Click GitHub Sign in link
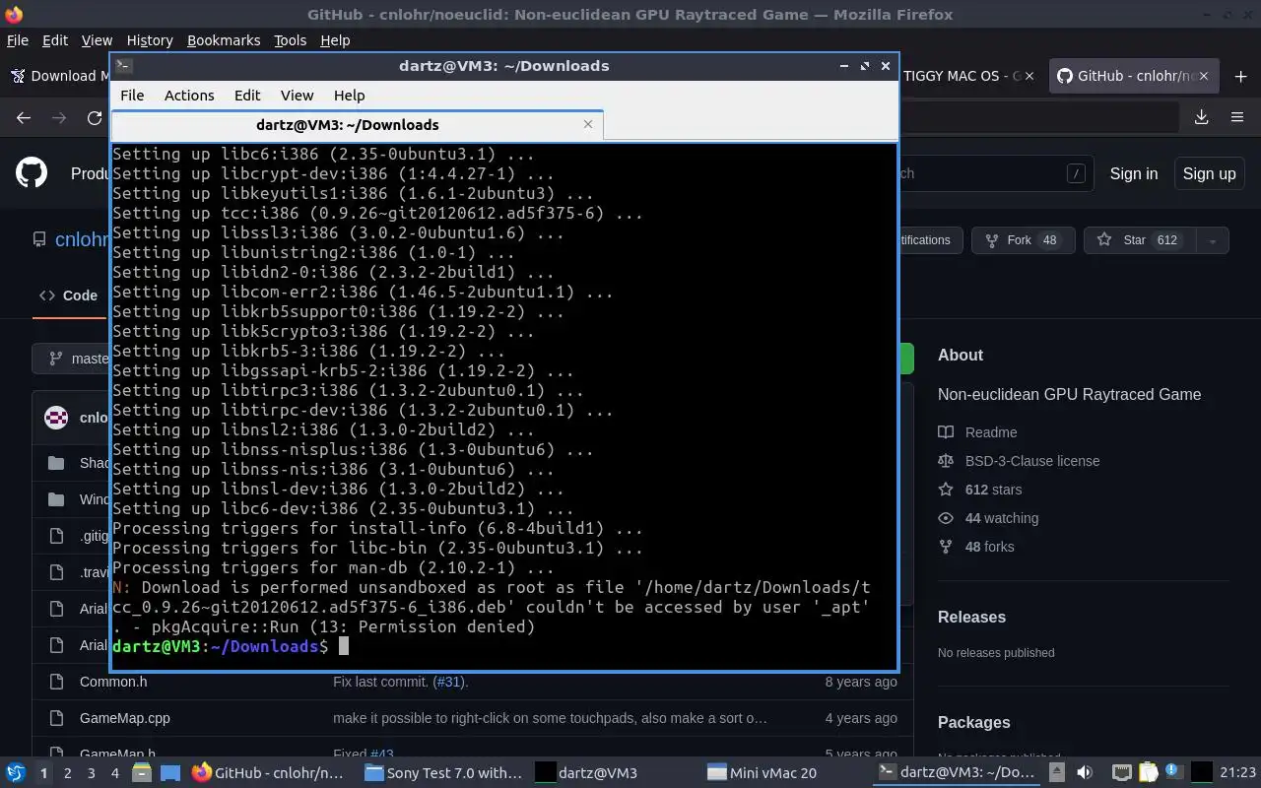Screen dimensions: 1261x788 (x=1134, y=173)
